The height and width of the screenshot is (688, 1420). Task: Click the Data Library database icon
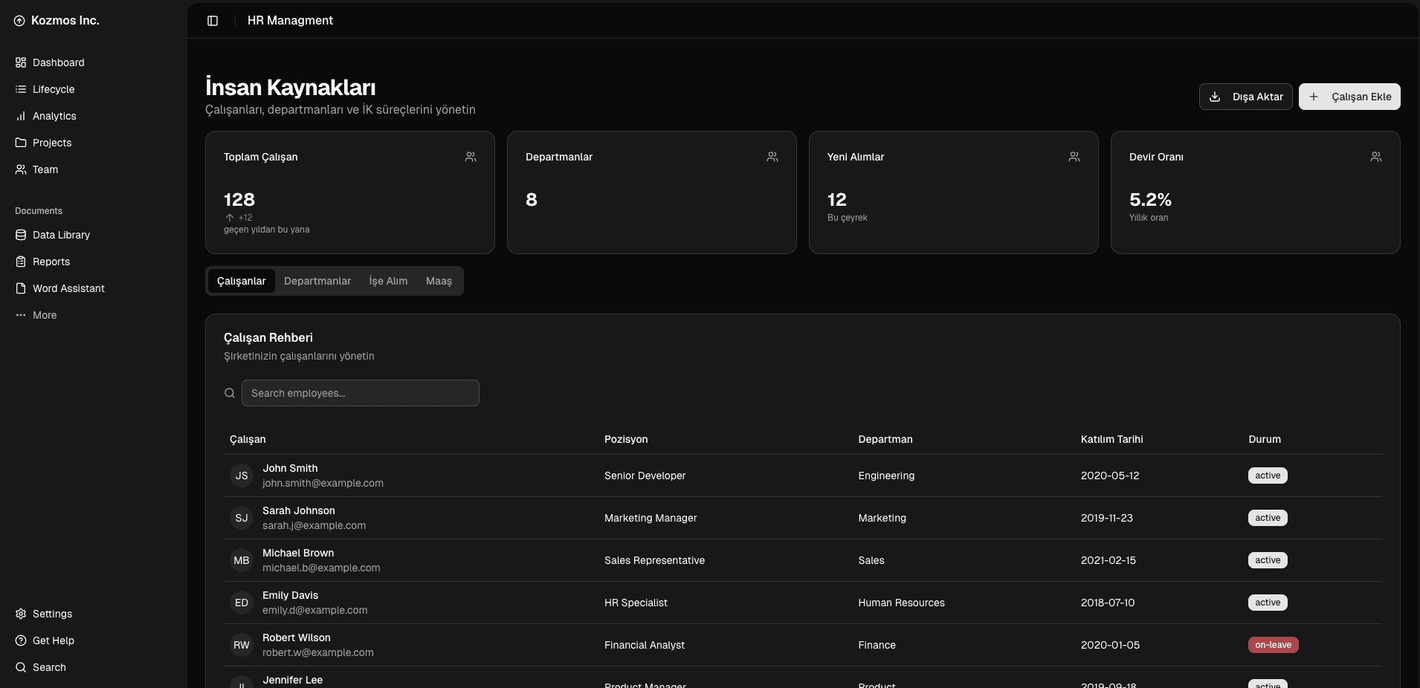pos(21,235)
